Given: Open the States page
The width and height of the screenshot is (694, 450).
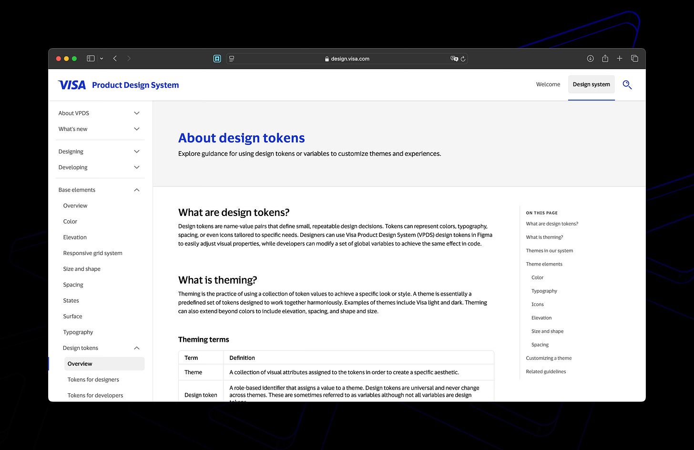Looking at the screenshot, I should tap(71, 300).
